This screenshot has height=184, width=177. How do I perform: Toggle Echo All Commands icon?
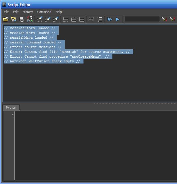click(x=91, y=19)
